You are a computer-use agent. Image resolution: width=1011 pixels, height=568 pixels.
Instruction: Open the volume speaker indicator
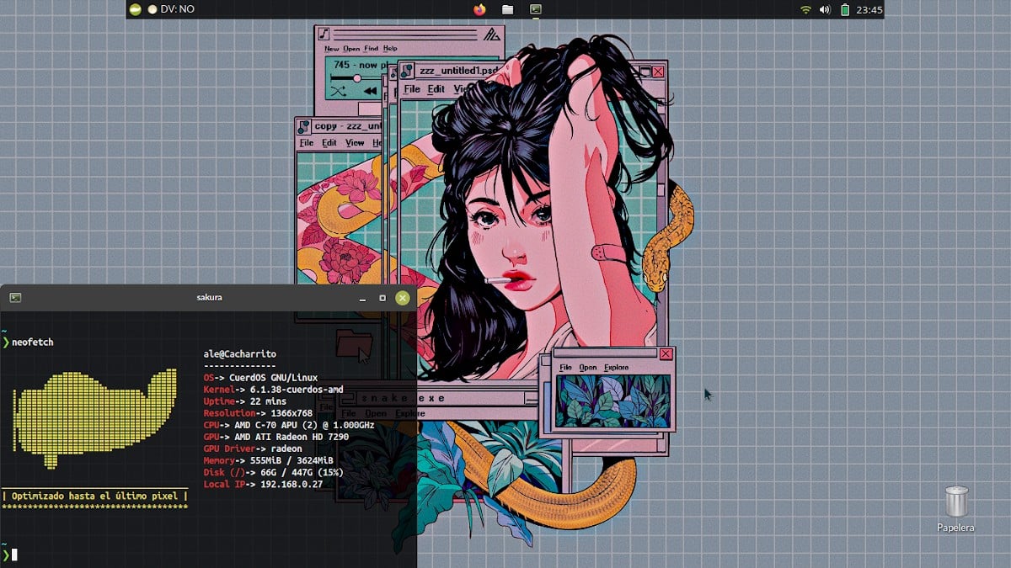pyautogui.click(x=825, y=9)
